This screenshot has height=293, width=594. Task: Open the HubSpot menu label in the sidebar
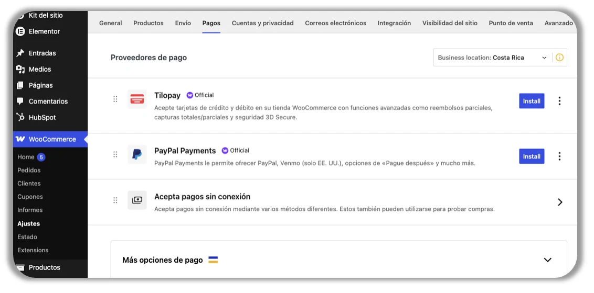(43, 117)
